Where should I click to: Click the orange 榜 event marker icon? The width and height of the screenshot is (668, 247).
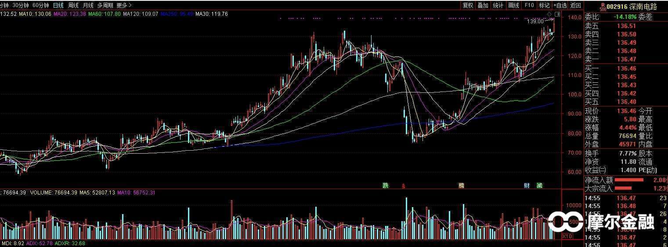461,185
